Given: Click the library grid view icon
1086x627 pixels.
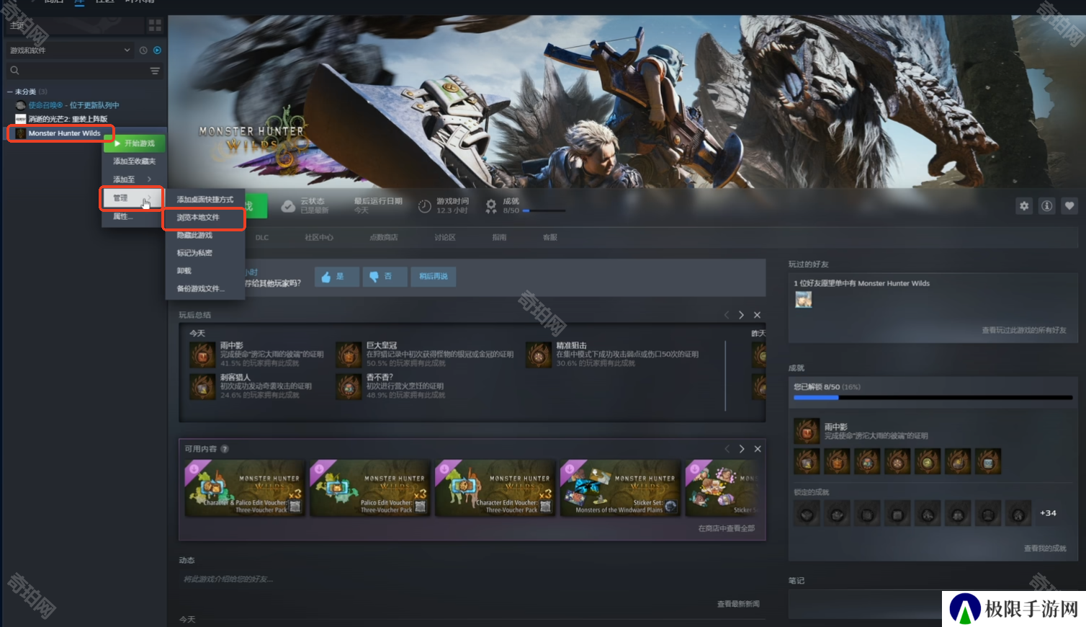Looking at the screenshot, I should [x=155, y=25].
